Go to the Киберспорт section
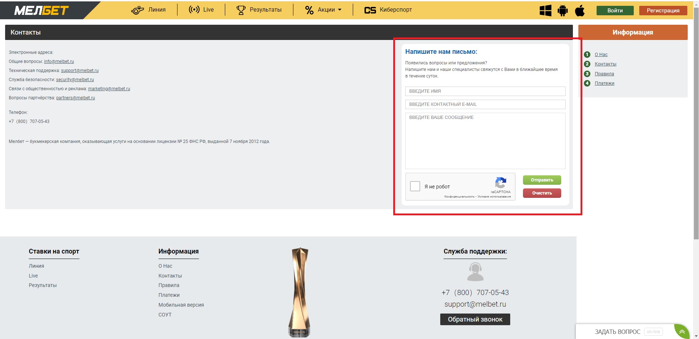 (388, 10)
